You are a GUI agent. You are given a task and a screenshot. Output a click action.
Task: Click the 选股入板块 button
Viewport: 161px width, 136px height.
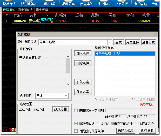[126, 131]
